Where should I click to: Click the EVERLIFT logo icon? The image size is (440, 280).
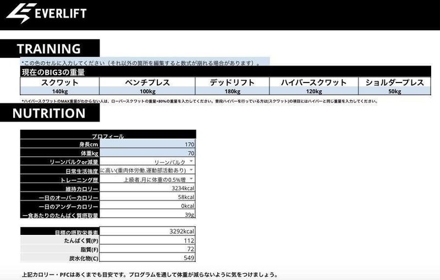(x=21, y=13)
